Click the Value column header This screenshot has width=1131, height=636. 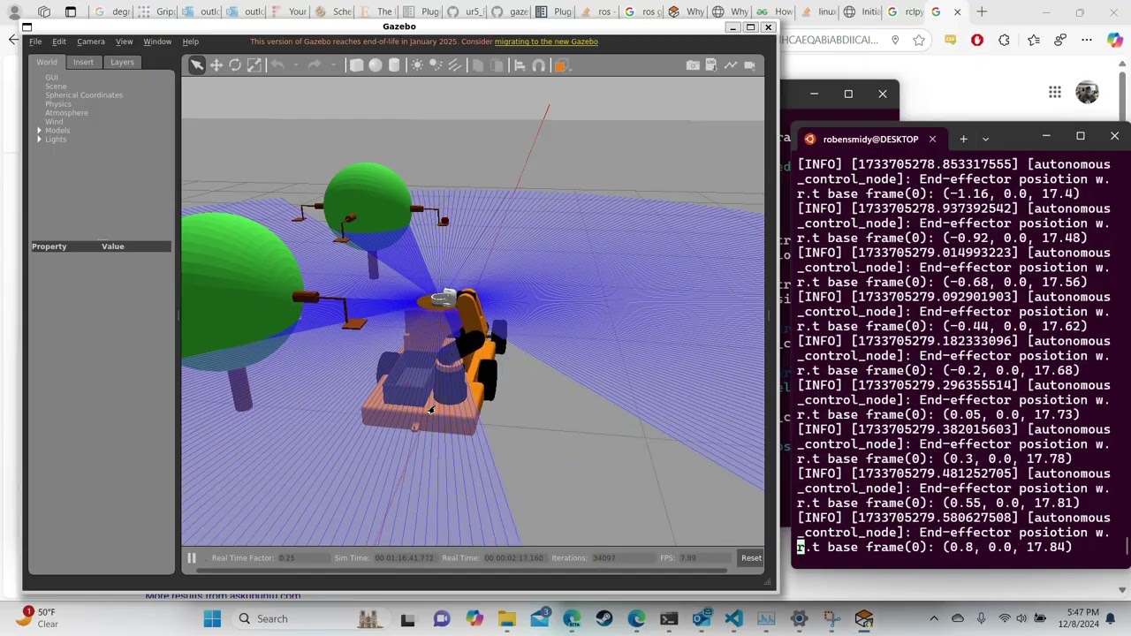[x=113, y=246]
